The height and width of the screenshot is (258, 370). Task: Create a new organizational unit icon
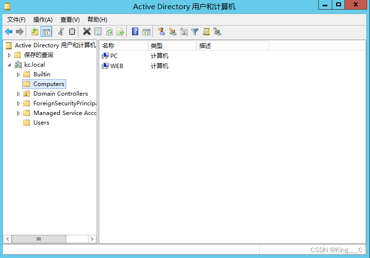tap(184, 31)
